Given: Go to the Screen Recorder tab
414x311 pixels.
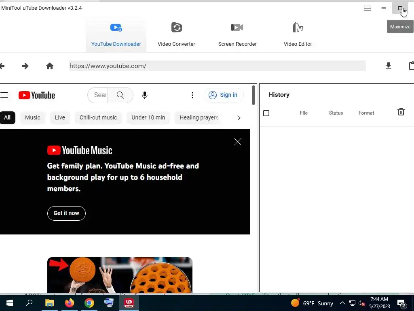Looking at the screenshot, I should tap(237, 35).
